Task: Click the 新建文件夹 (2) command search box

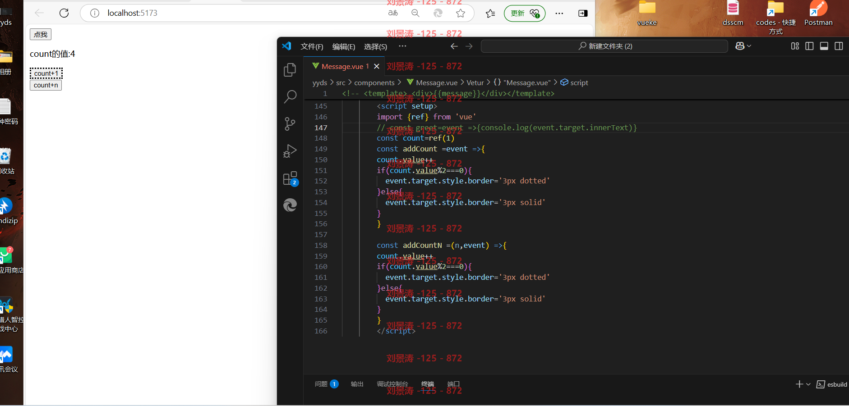Action: 604,46
